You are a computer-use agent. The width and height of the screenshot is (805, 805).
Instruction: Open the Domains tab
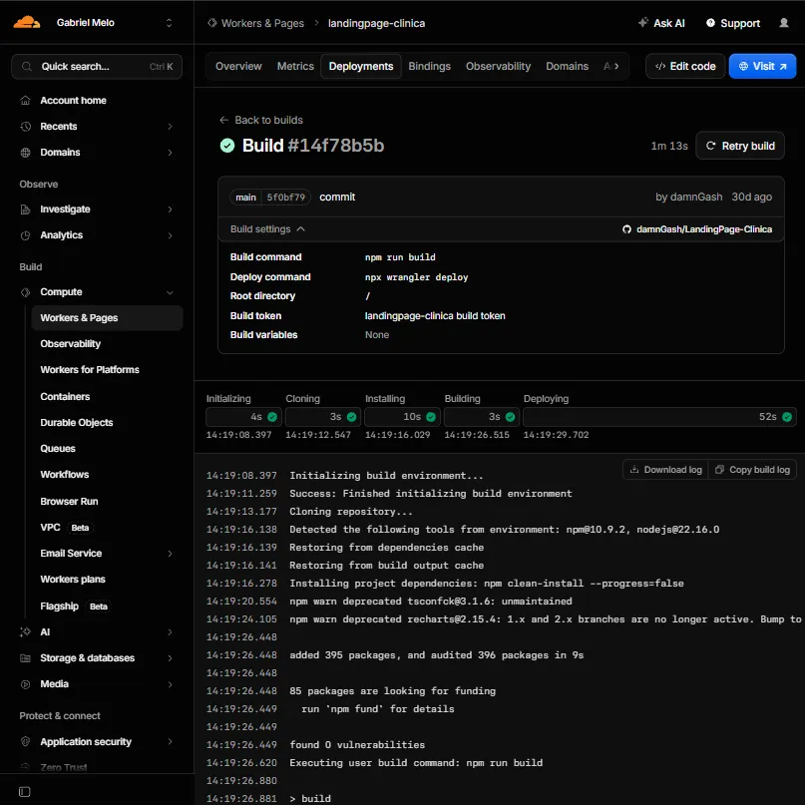[x=567, y=66]
